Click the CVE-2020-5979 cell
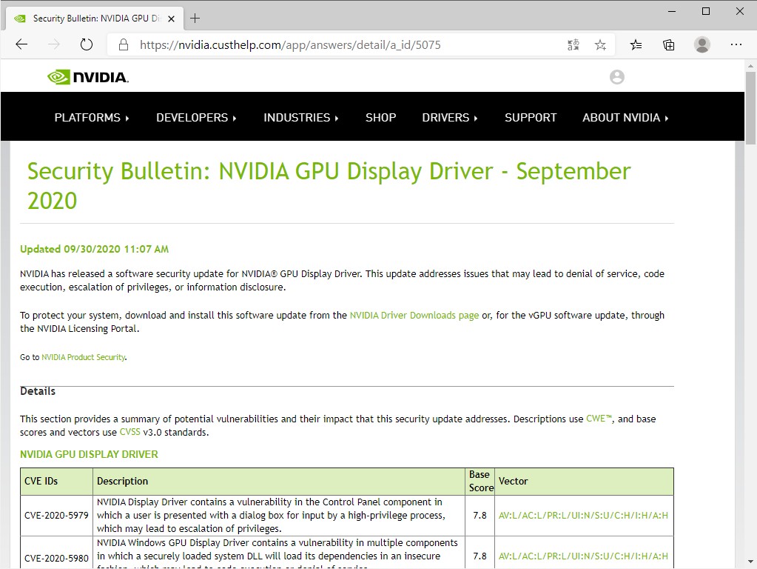Screen dimensions: 757x569 tap(56, 516)
